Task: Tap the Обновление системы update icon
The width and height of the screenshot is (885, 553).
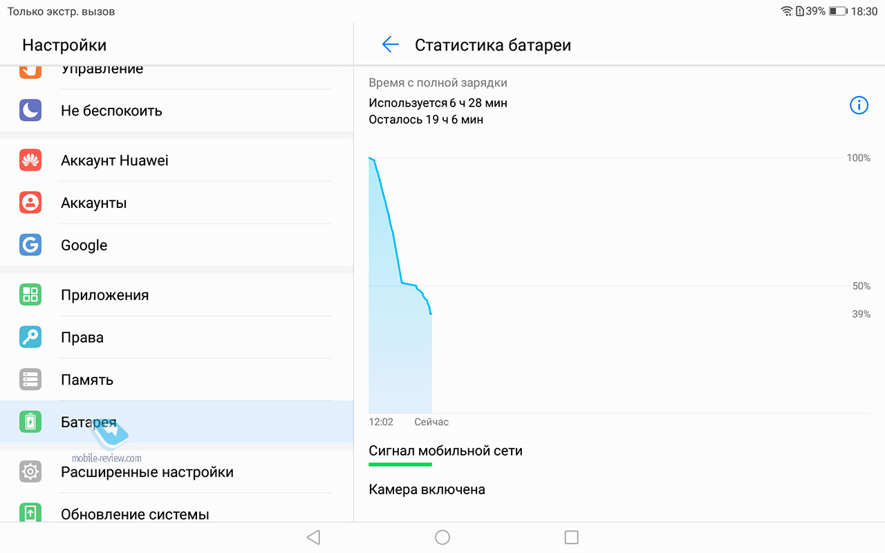Action: [x=30, y=513]
